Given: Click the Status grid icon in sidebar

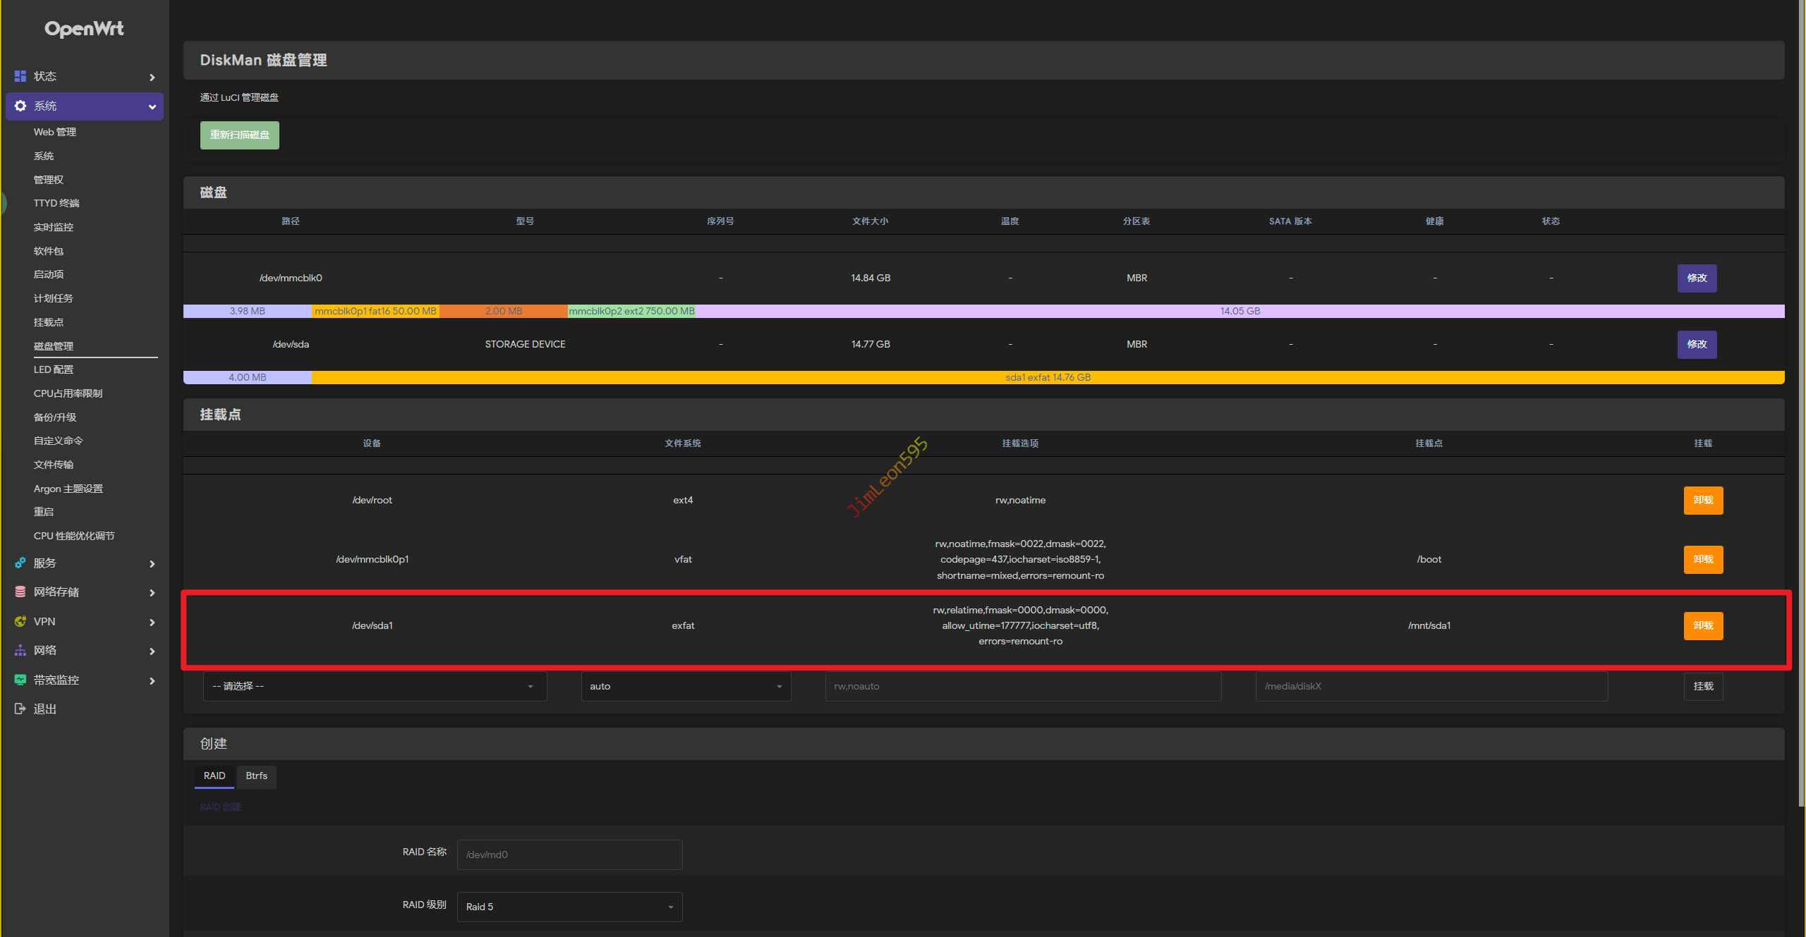Looking at the screenshot, I should pos(20,76).
